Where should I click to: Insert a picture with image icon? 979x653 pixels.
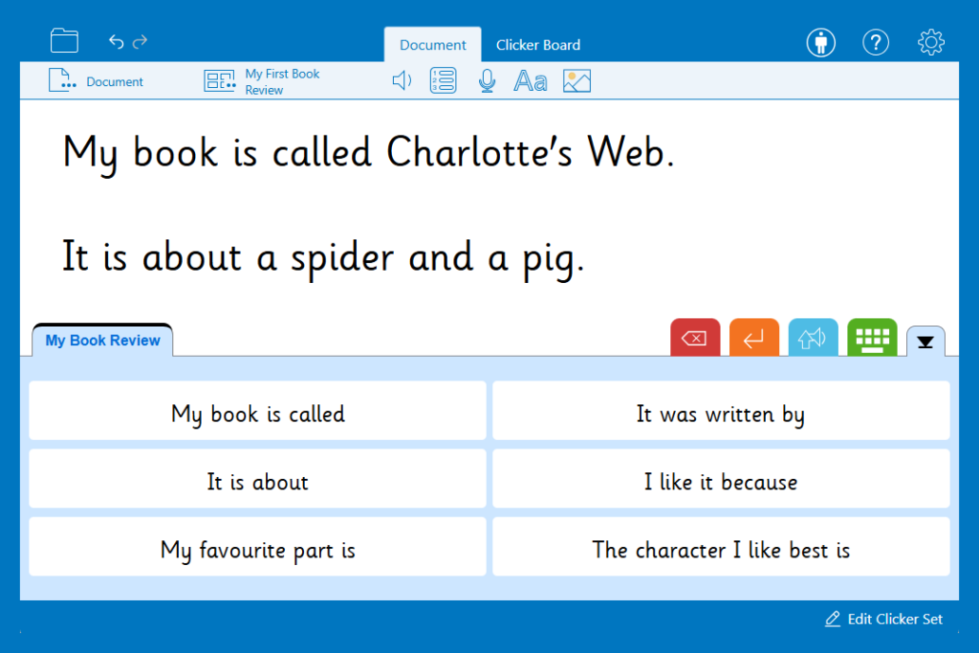tap(577, 81)
